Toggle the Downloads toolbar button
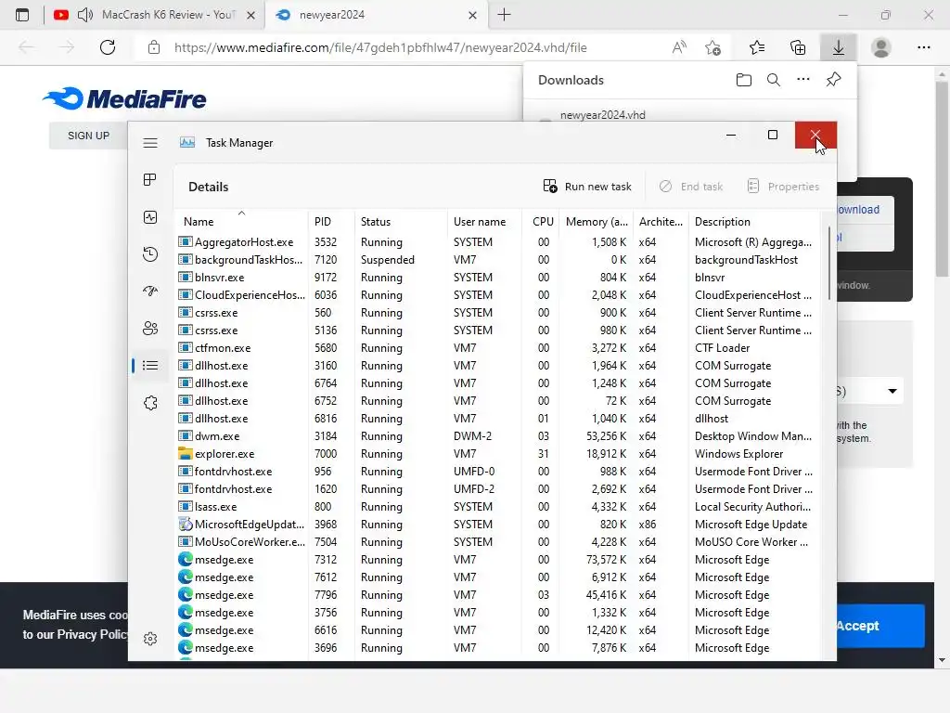 839,47
